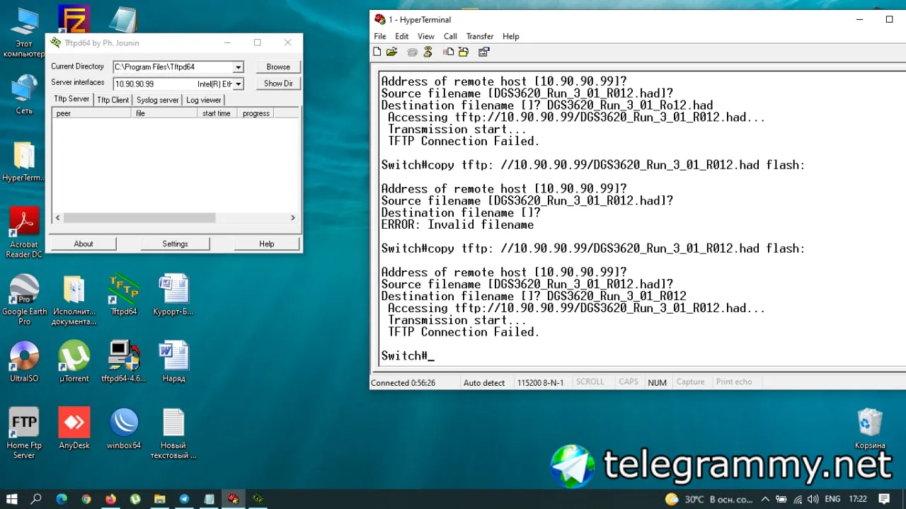Select the Корзина recycle bin icon
This screenshot has height=509, width=906.
870,428
